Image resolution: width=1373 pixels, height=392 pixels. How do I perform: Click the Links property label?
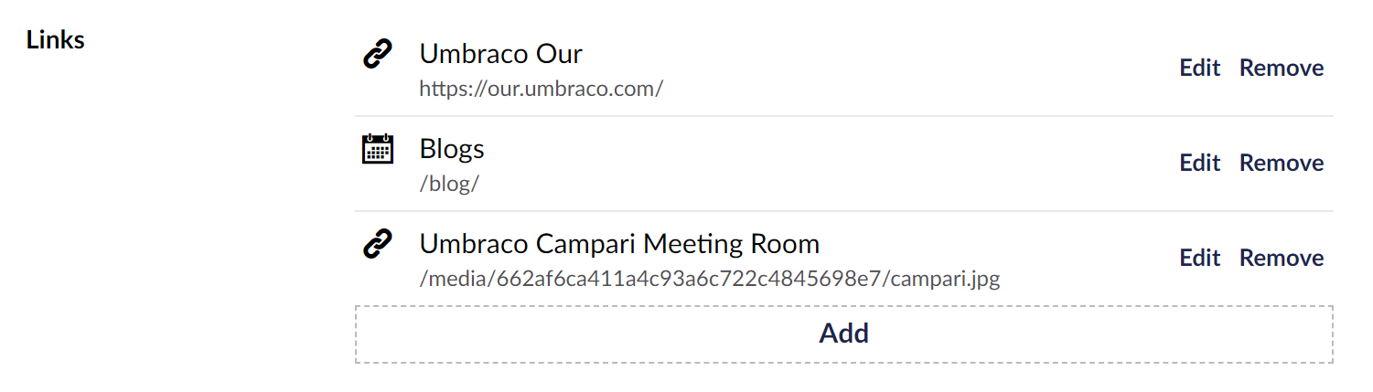[x=56, y=40]
